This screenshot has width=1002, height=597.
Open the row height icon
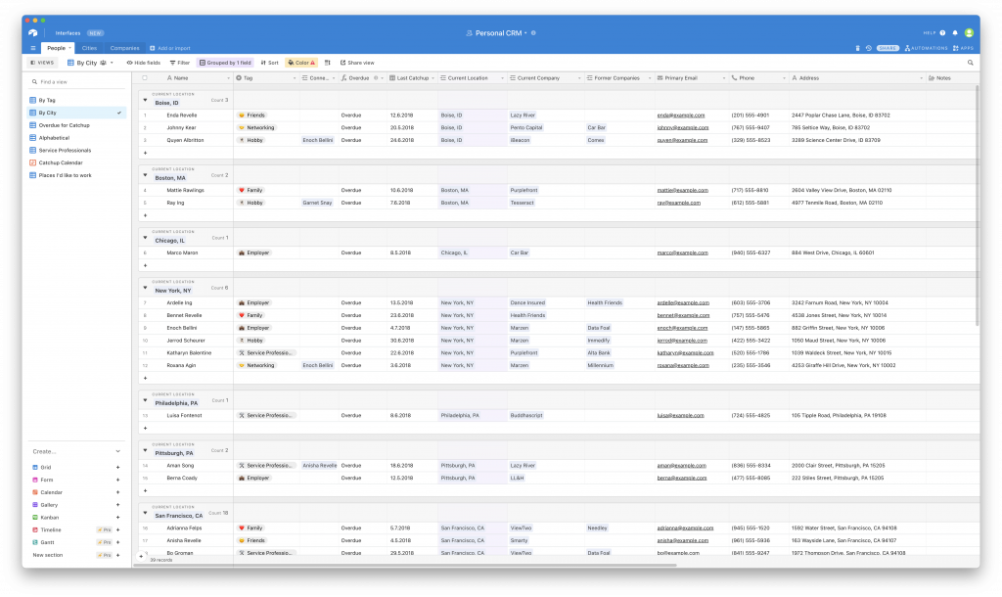point(327,63)
